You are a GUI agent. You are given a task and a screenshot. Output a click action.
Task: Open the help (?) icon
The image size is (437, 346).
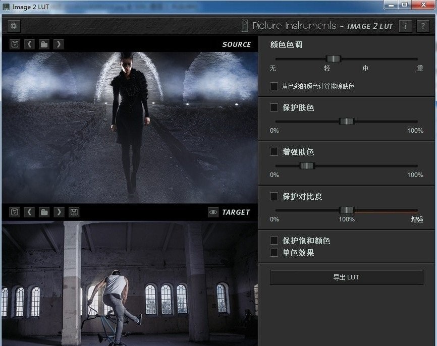423,26
